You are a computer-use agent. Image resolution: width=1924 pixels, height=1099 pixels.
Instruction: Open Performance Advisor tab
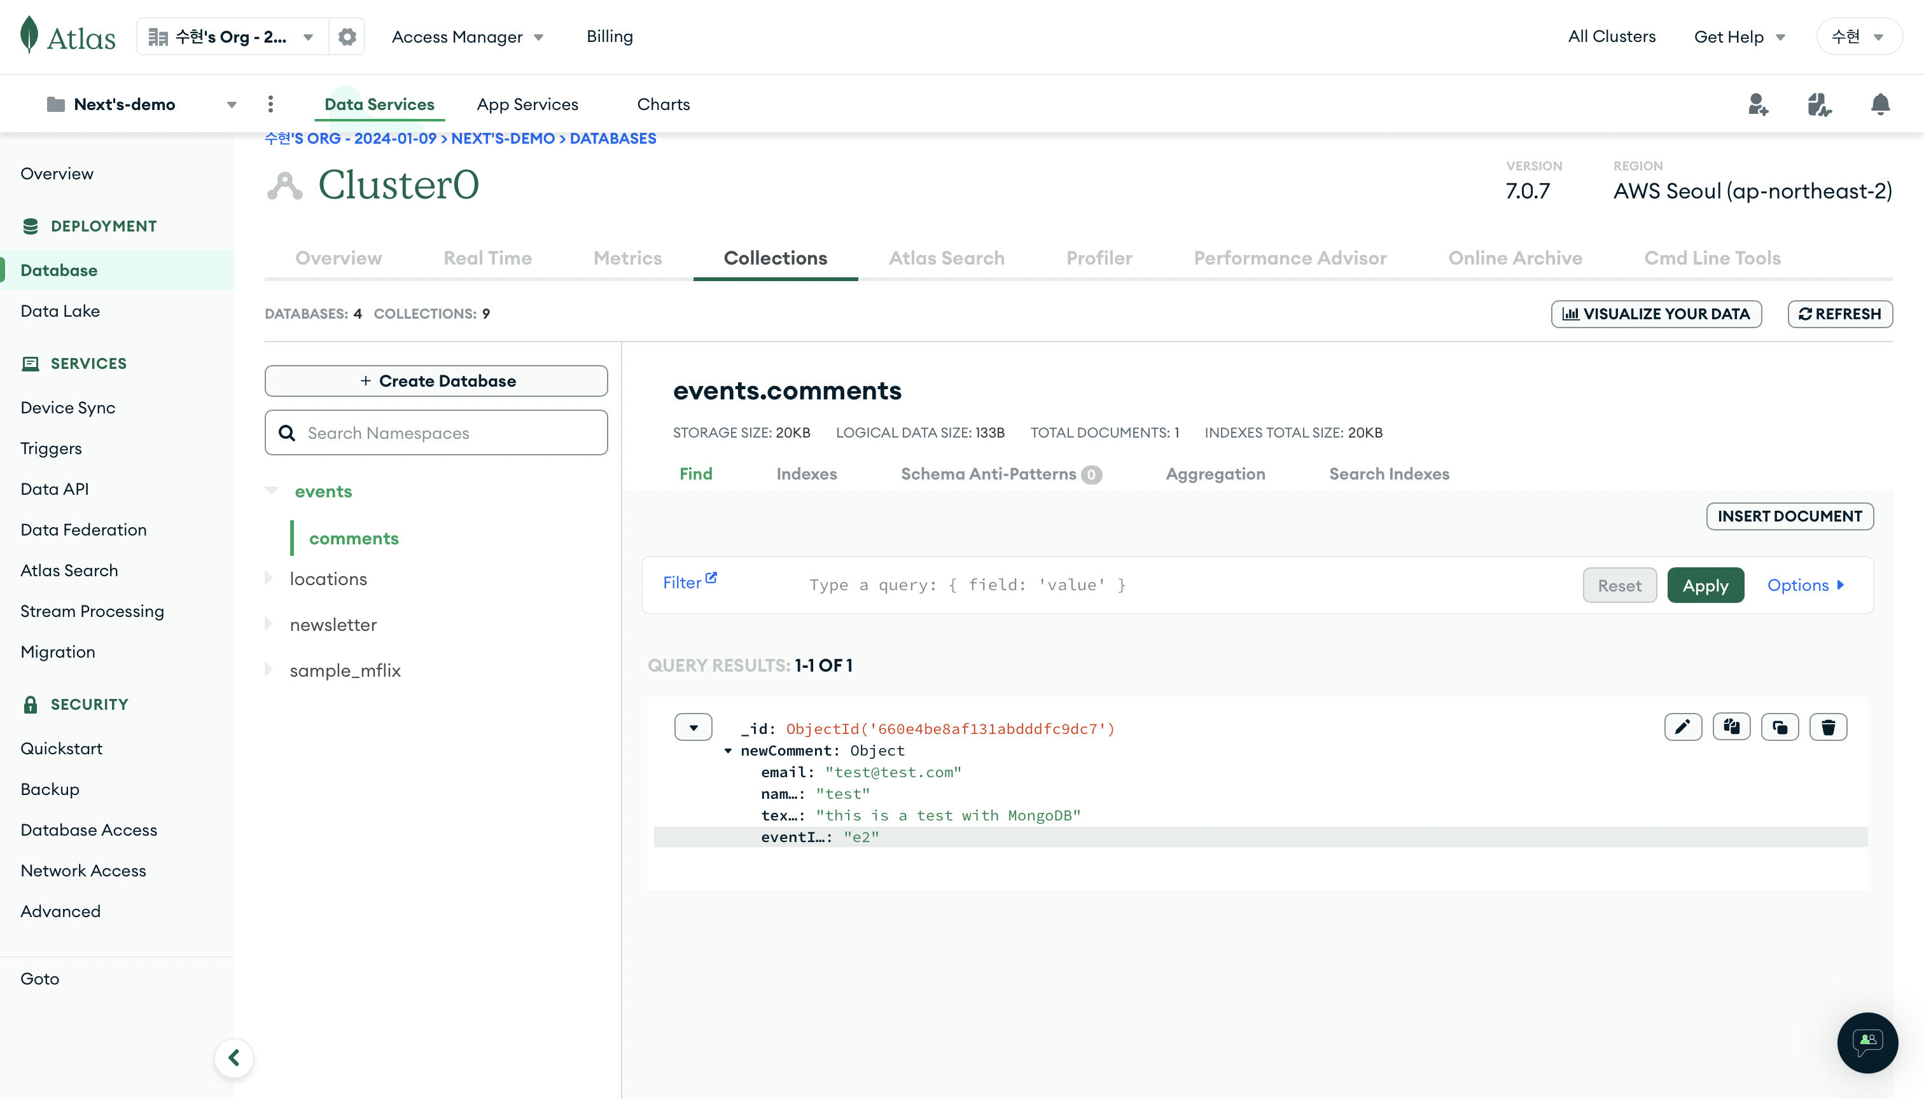[x=1290, y=258]
